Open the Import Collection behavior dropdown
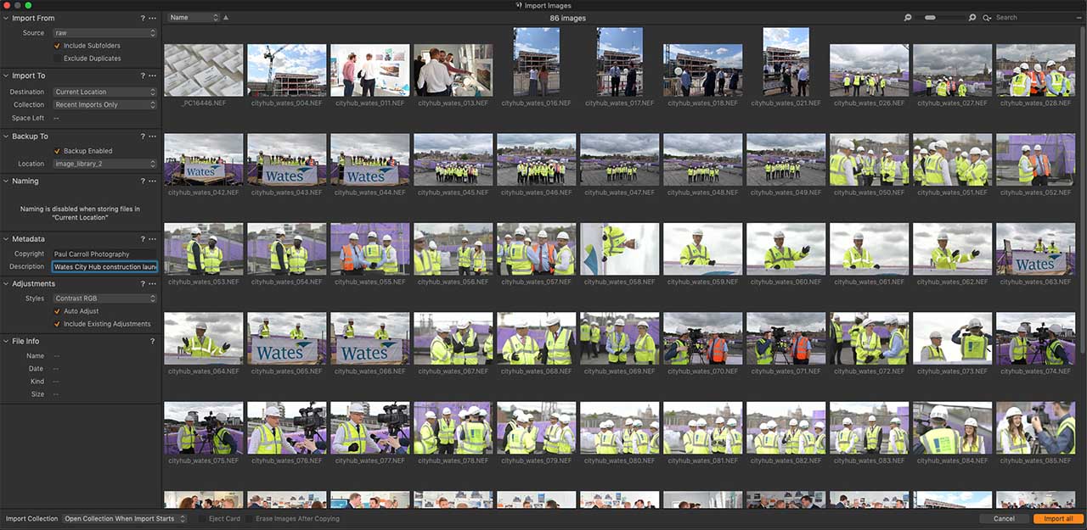The height and width of the screenshot is (530, 1087). (x=125, y=519)
